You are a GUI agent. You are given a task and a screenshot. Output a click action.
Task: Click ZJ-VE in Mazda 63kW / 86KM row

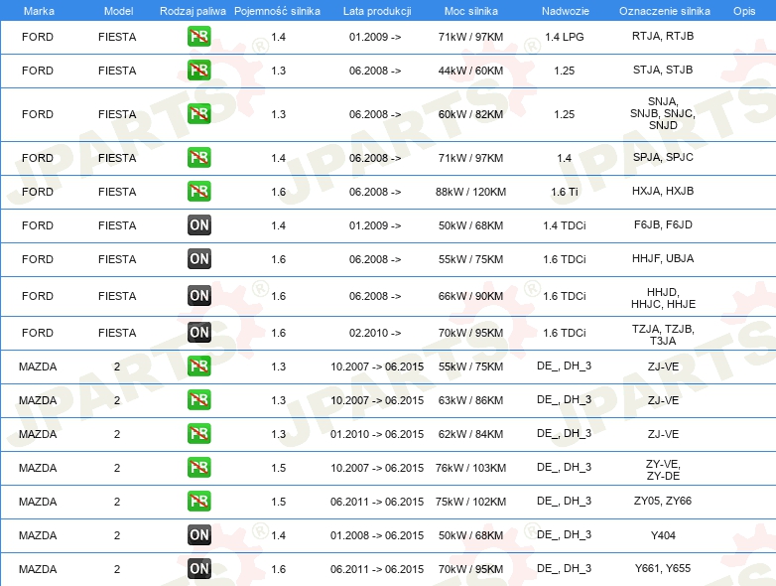[x=663, y=400]
